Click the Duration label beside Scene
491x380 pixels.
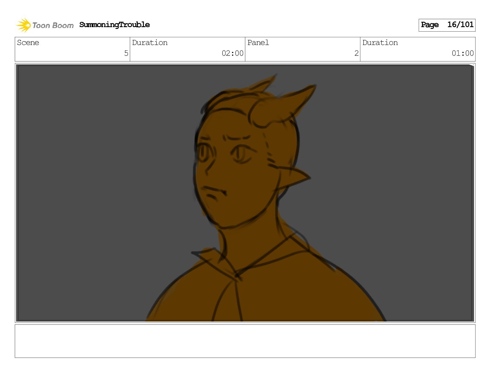pos(150,43)
